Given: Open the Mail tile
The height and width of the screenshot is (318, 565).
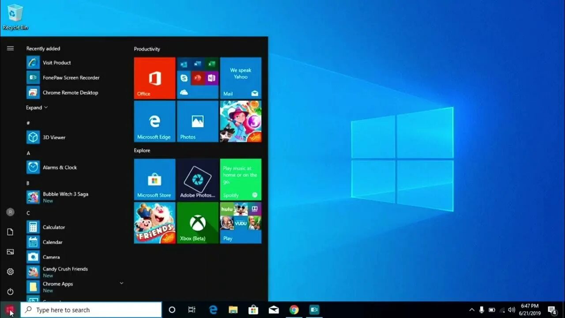Looking at the screenshot, I should coord(241,78).
